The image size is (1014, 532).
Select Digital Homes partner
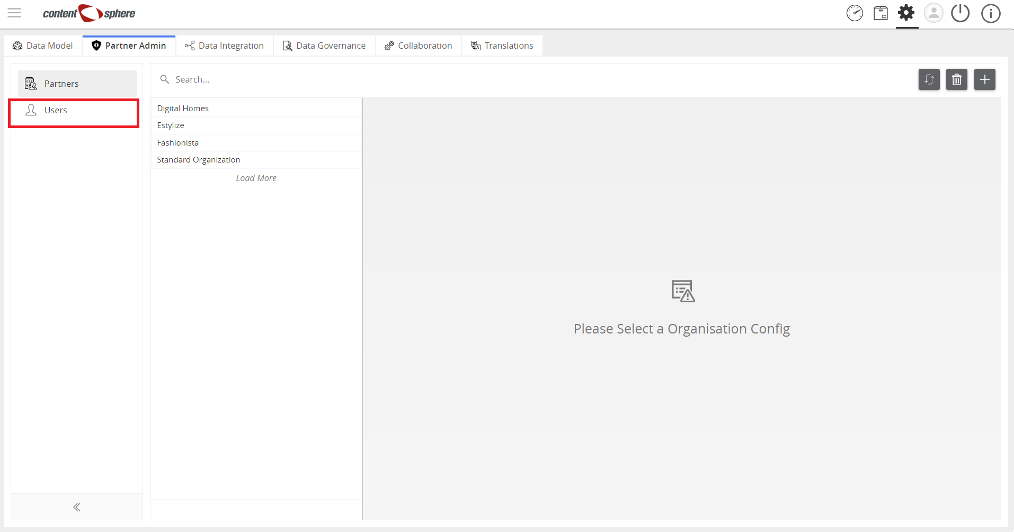(x=256, y=108)
